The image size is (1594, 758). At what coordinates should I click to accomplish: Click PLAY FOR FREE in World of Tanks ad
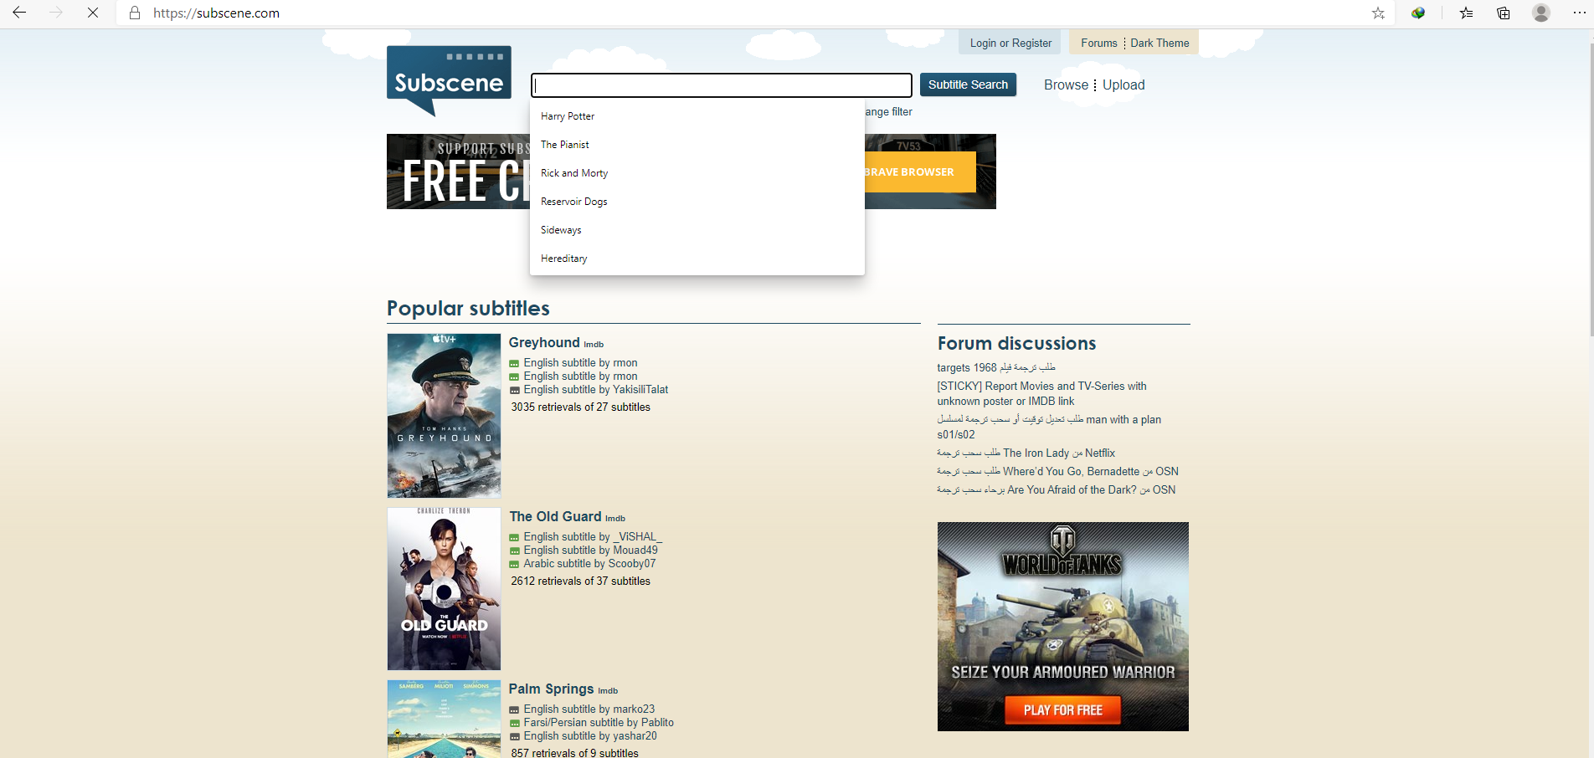[1062, 710]
